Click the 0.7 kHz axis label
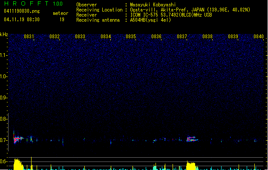 [x=3, y=140]
